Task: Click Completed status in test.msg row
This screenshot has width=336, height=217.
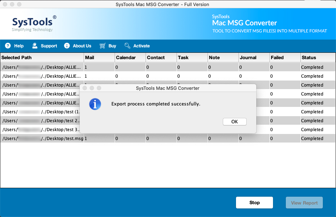Action: [312, 139]
